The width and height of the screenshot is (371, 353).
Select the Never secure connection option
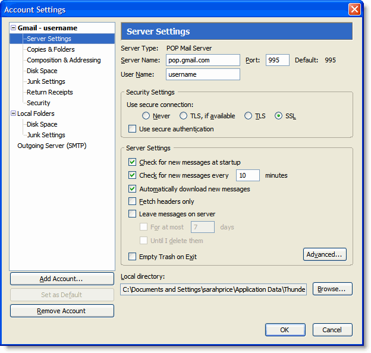pyautogui.click(x=146, y=116)
